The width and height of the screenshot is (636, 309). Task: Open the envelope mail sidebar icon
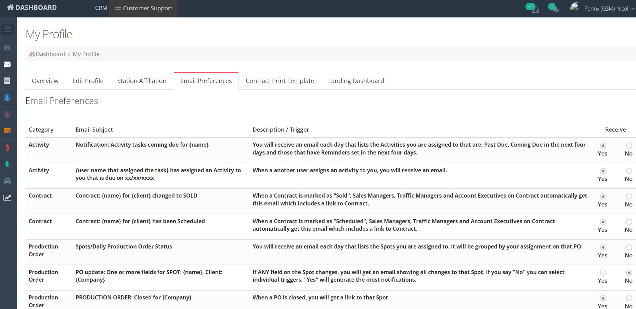tap(7, 64)
